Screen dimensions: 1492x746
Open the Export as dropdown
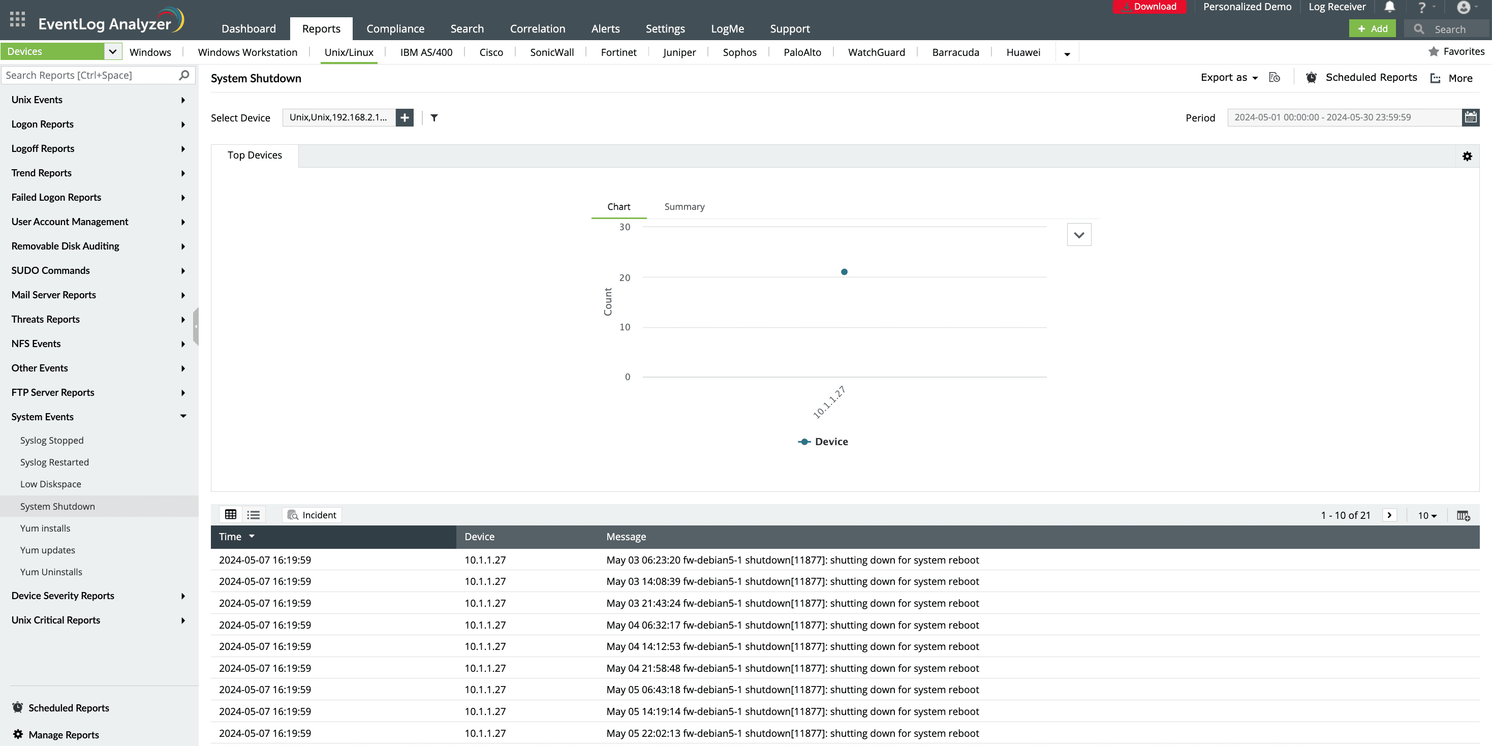click(1228, 78)
